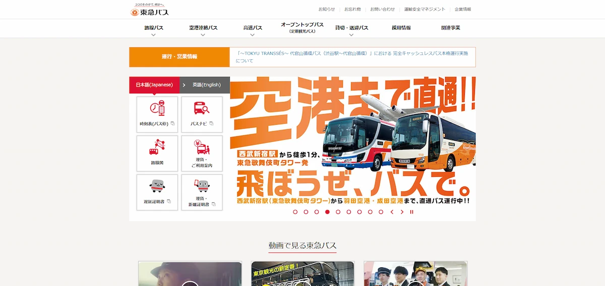
Task: Click the 動画で見る東急バス heading
Action: [302, 246]
